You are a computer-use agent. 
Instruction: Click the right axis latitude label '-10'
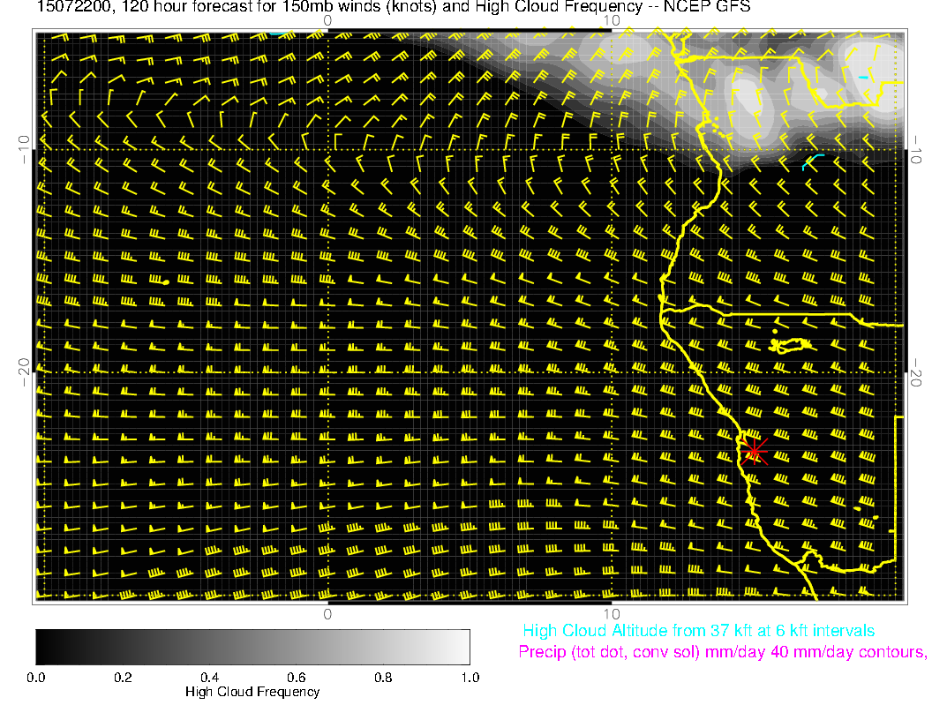tap(916, 150)
